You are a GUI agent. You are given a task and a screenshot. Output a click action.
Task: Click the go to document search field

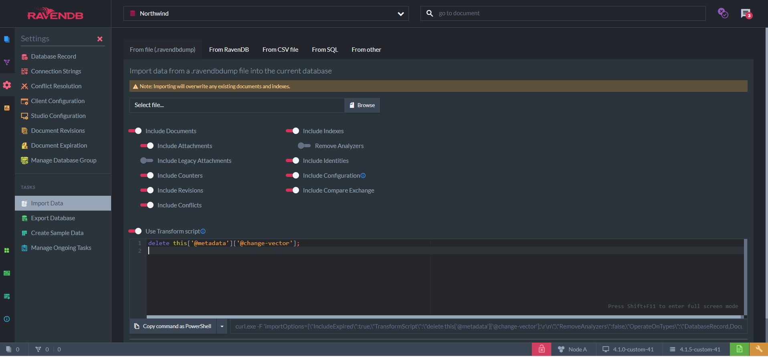click(563, 13)
